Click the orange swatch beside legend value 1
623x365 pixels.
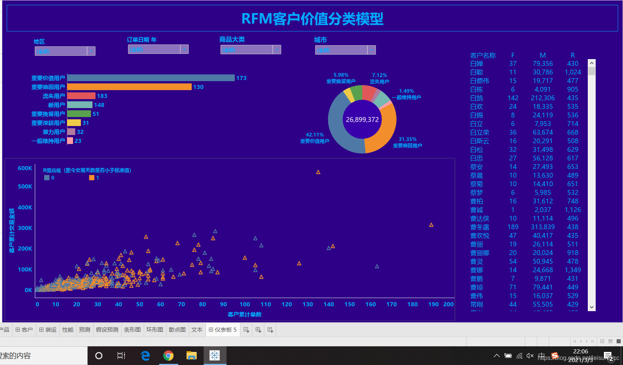(x=92, y=178)
